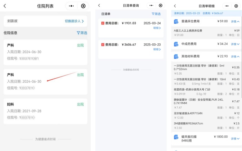The height and width of the screenshot is (151, 242).
Task: Collapse 详情 for 其他材料费用
Action: pos(235,57)
